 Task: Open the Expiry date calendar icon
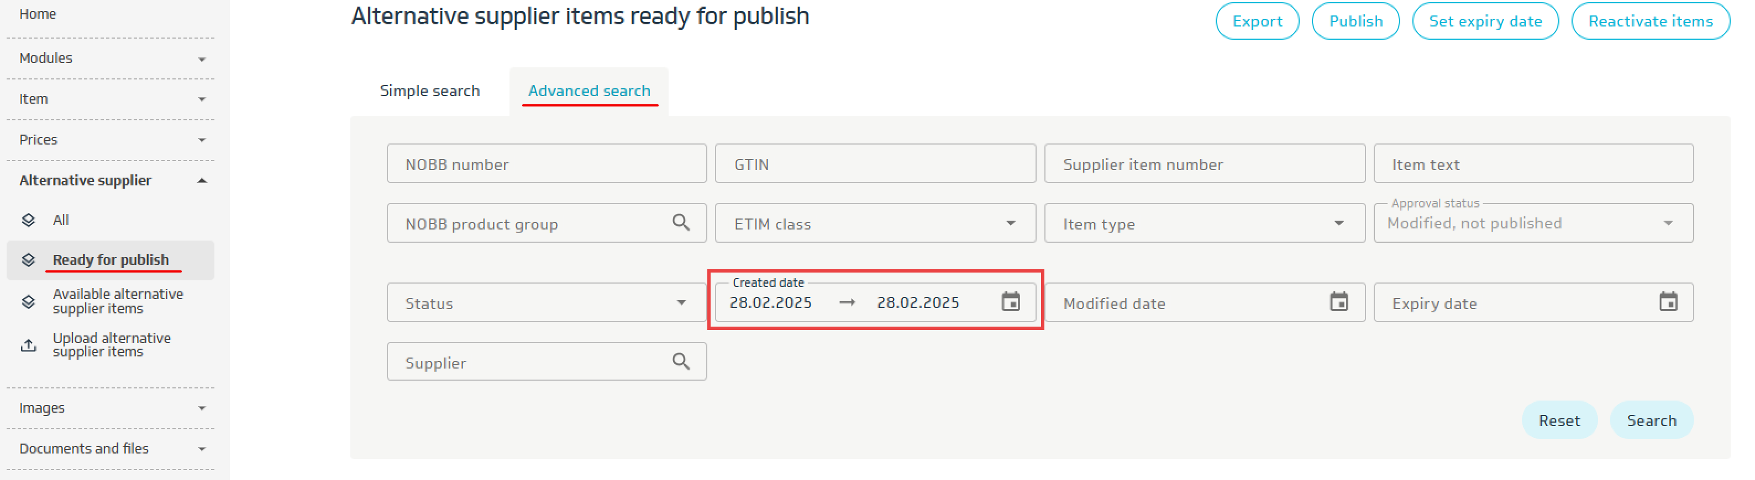[x=1668, y=302]
